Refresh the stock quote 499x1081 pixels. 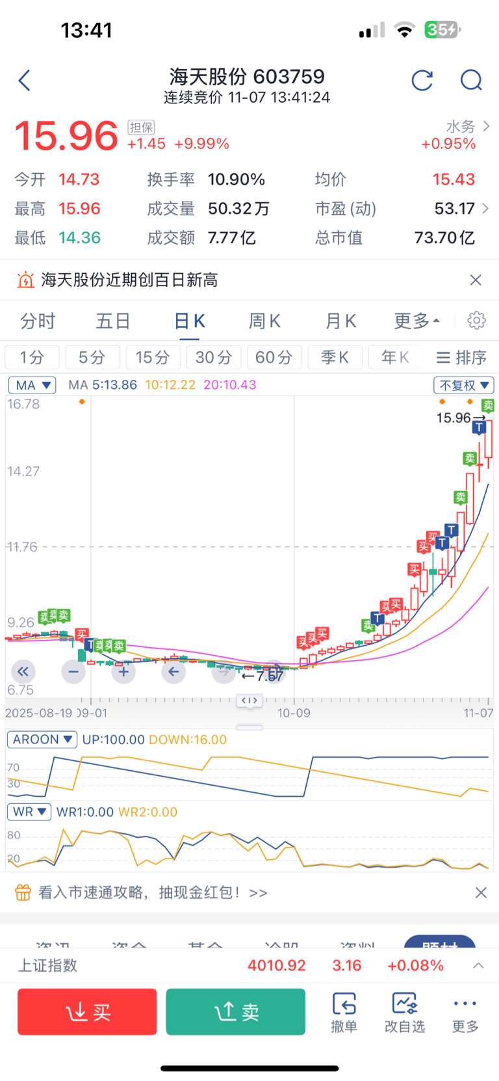coord(422,81)
